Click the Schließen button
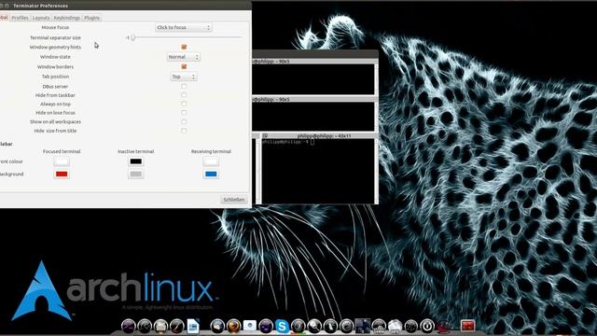This screenshot has height=336, width=597. coord(234,200)
